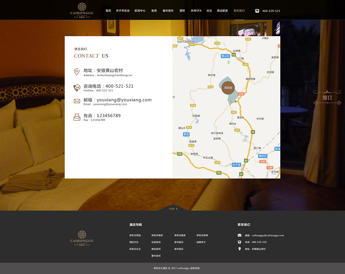This screenshot has height=274, width=345.
Task: Click the phone icon beside 400-520-520 in footer
Action: [239, 242]
